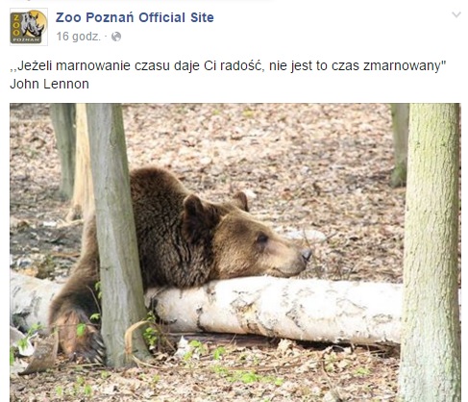Click the word zmarnowany ending the quote
The width and height of the screenshot is (468, 402).
405,66
